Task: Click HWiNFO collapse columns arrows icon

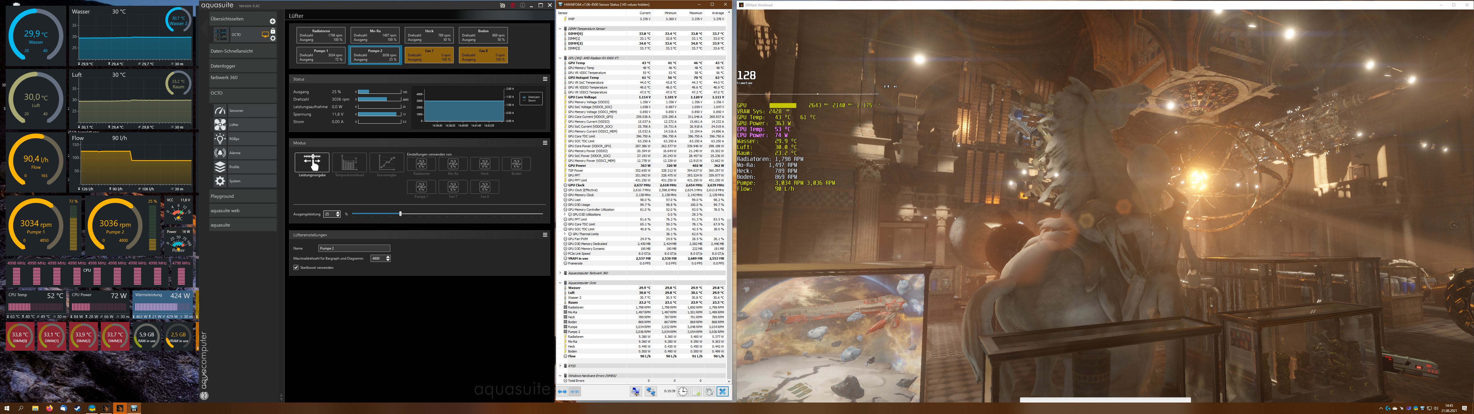Action: (x=575, y=392)
